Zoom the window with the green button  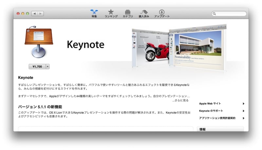click(28, 14)
